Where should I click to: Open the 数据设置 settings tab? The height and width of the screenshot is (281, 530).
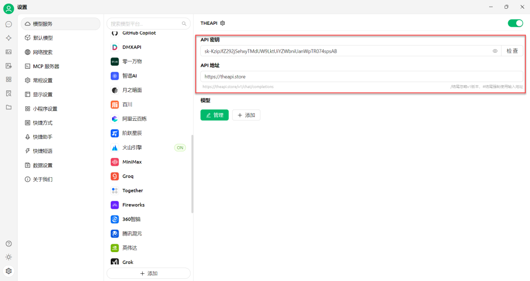pyautogui.click(x=61, y=165)
